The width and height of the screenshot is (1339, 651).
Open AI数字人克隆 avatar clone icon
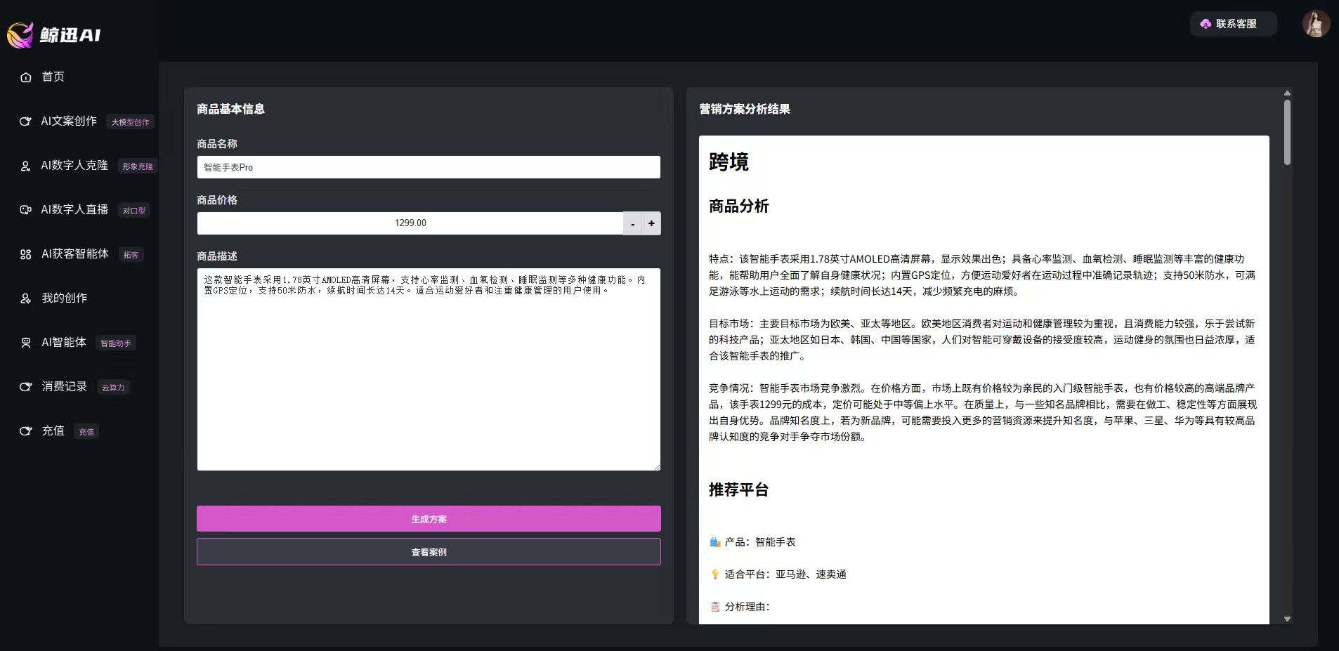pyautogui.click(x=25, y=166)
